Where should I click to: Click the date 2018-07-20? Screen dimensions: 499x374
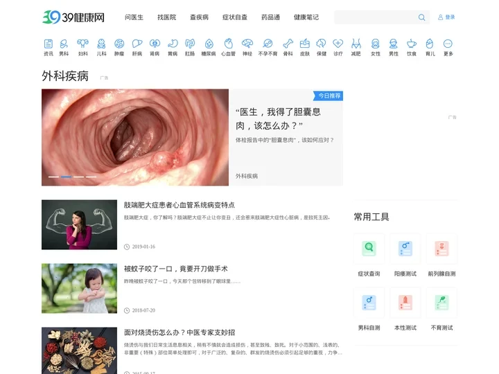coord(143,310)
